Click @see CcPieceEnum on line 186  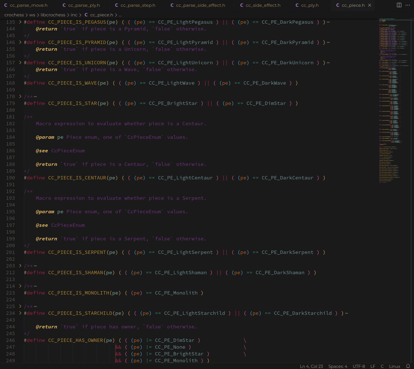pos(60,151)
